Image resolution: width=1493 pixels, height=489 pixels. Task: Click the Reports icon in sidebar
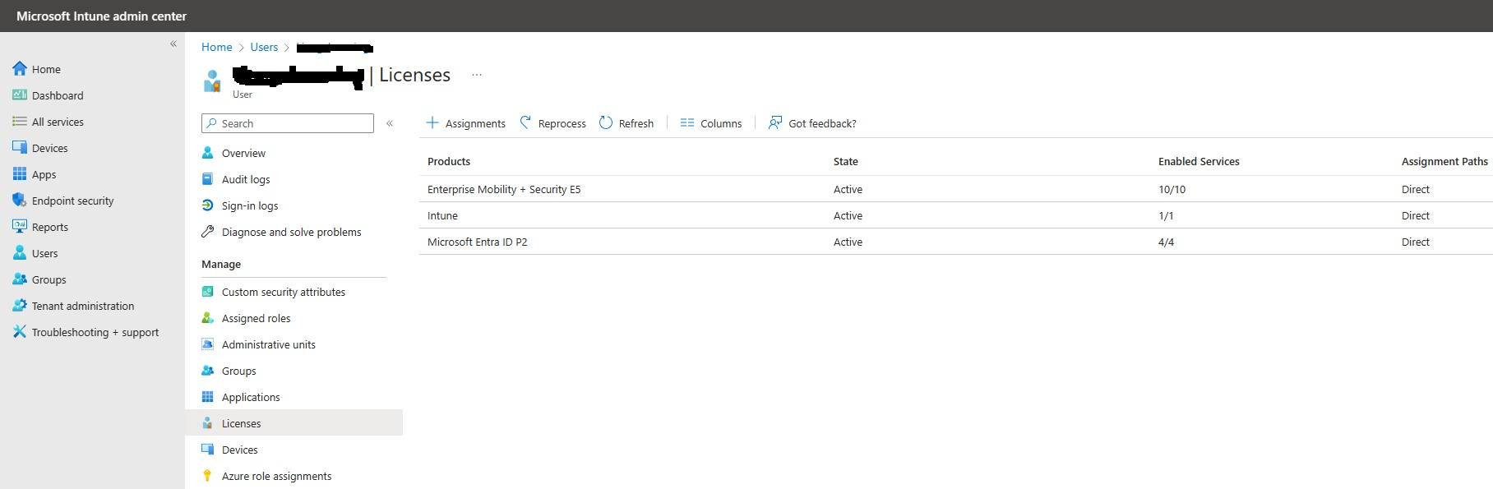pos(20,227)
